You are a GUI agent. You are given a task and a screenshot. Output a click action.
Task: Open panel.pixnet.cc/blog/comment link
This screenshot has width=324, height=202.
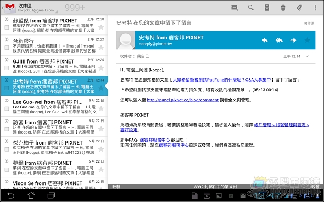click(183, 100)
